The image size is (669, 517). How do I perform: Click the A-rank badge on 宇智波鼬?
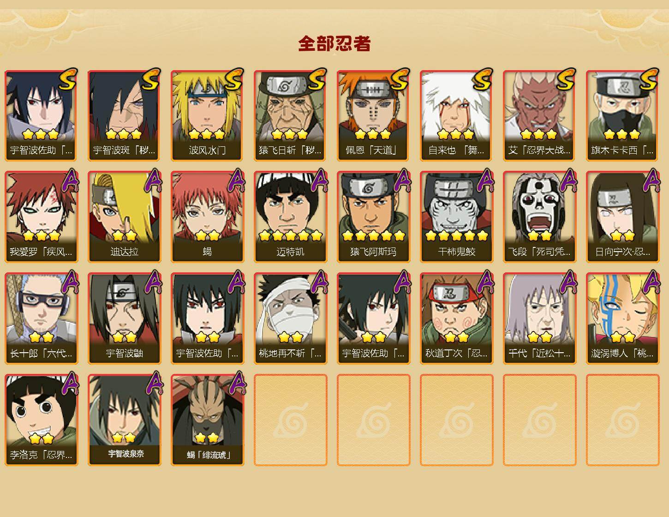click(x=153, y=282)
